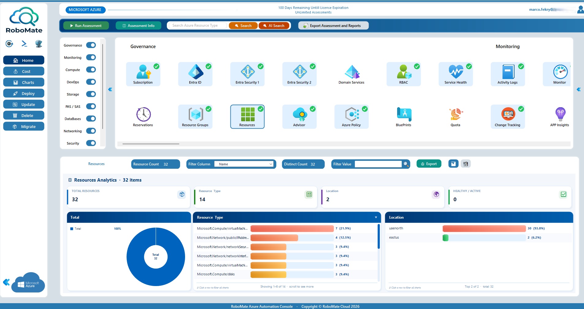Open the Azure Policy tile
Viewport: 584px width, 309px height.
[351, 117]
